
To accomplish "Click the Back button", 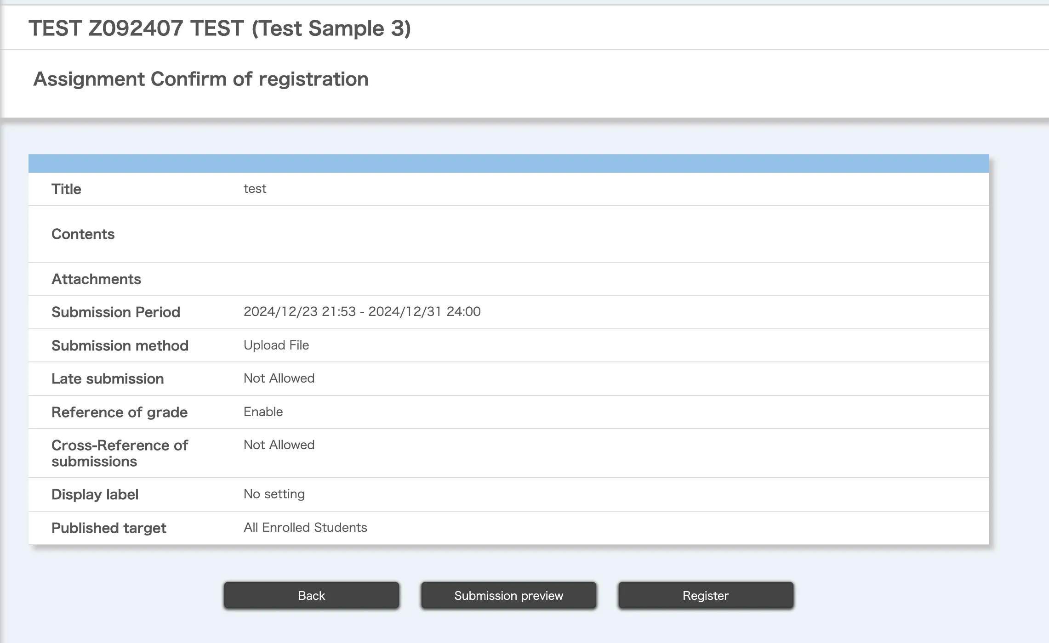I will (x=311, y=595).
